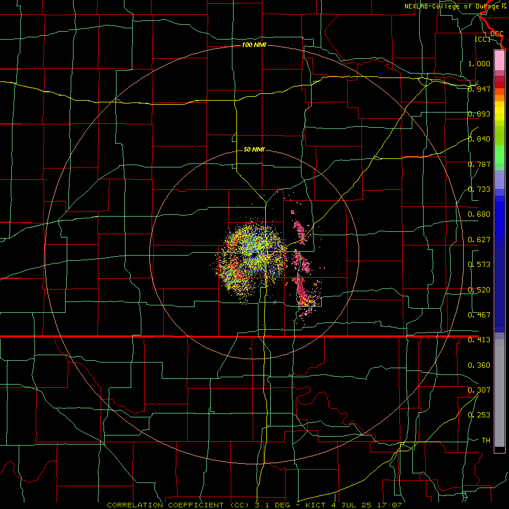Viewport: 509px width, 509px height.
Task: Click the 0.413 legend label
Action: point(479,340)
